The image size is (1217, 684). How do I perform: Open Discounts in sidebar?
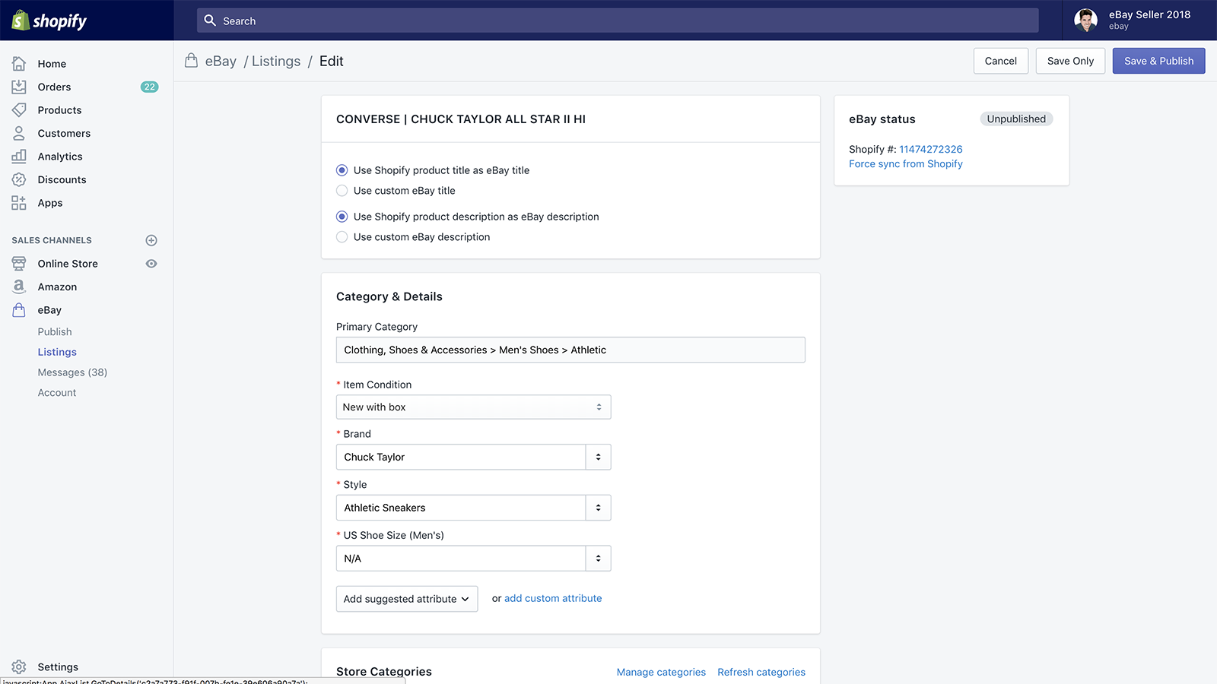point(62,179)
